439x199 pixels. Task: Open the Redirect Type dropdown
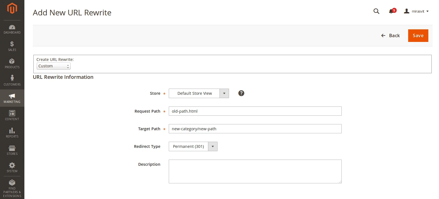[x=213, y=146]
